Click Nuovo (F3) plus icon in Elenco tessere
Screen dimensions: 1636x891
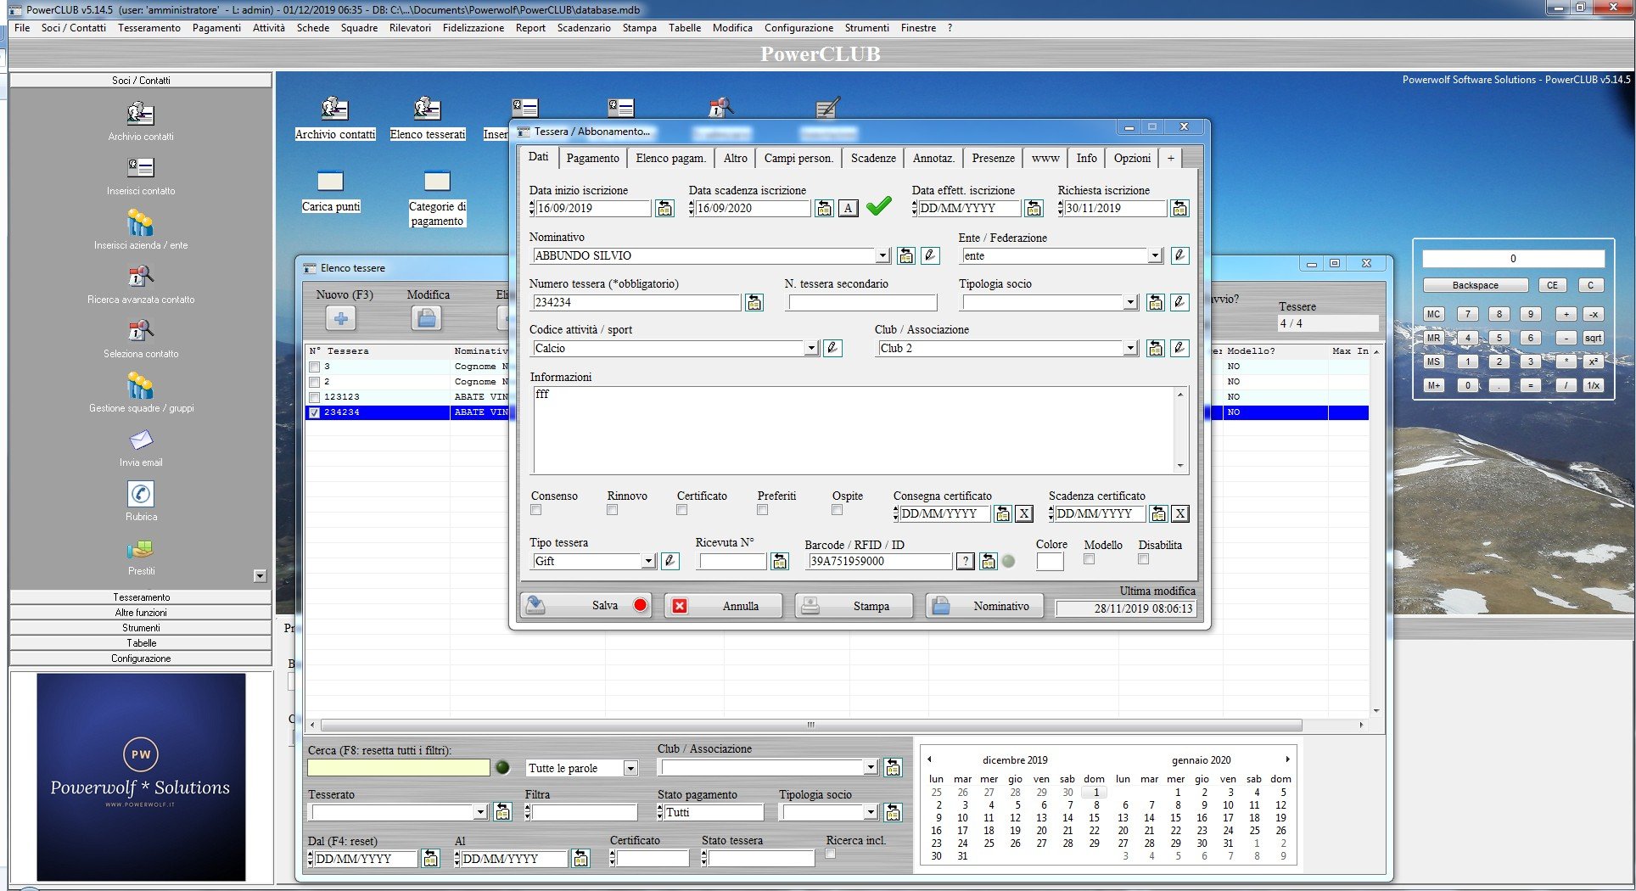coord(341,319)
